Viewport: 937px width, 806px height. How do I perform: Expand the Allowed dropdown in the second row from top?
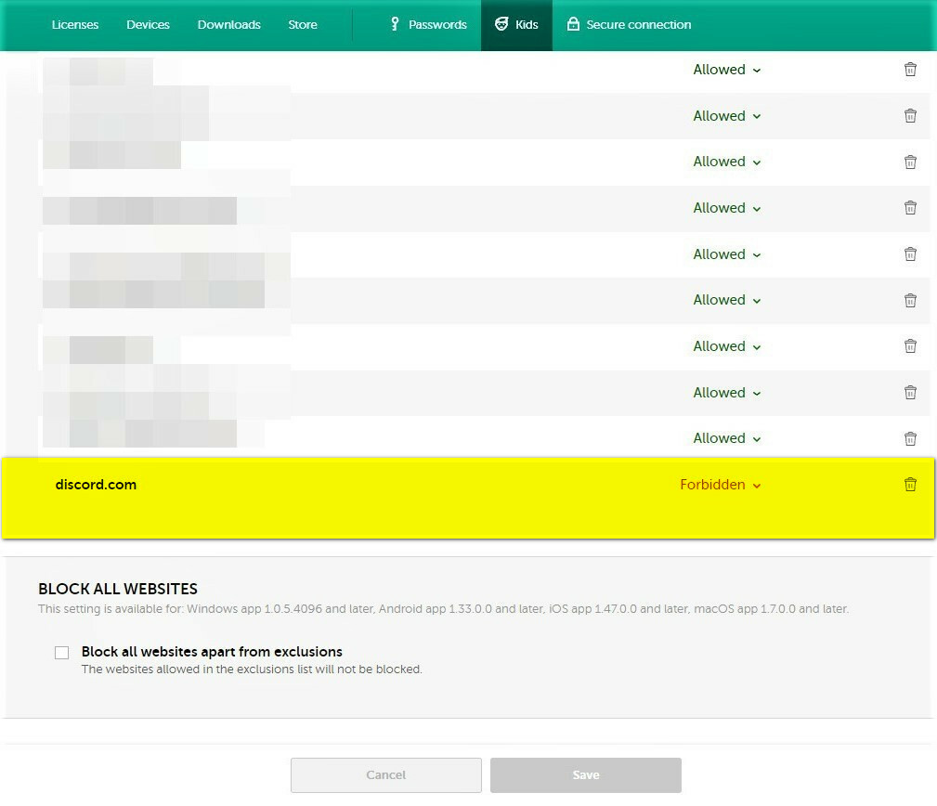click(x=726, y=116)
